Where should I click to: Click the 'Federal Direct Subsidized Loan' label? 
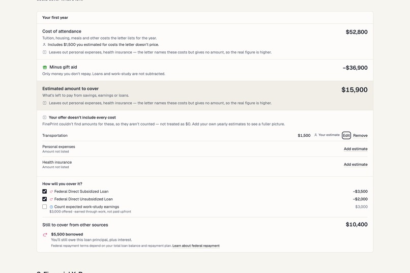(81, 192)
